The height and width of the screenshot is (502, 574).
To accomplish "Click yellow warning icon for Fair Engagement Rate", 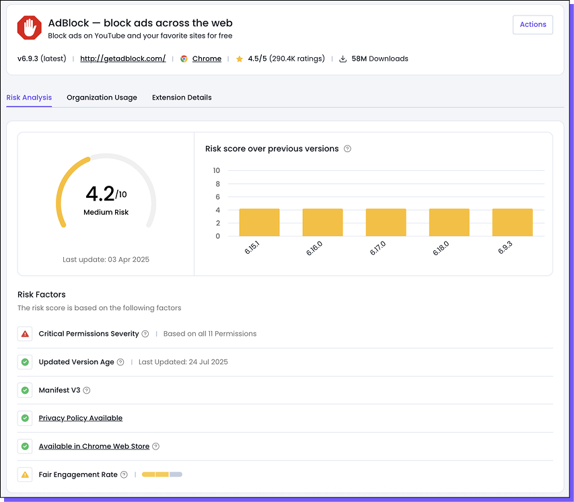I will pyautogui.click(x=25, y=474).
